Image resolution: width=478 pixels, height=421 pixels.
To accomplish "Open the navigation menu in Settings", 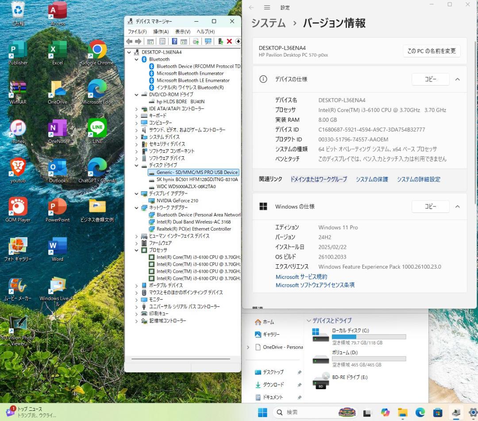I will click(x=267, y=7).
